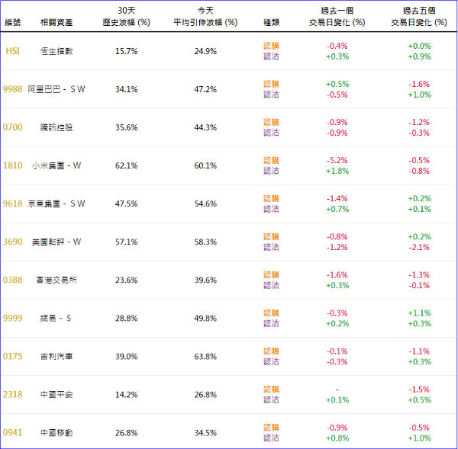Open stock code 9618 link
The image size is (458, 449).
(12, 204)
